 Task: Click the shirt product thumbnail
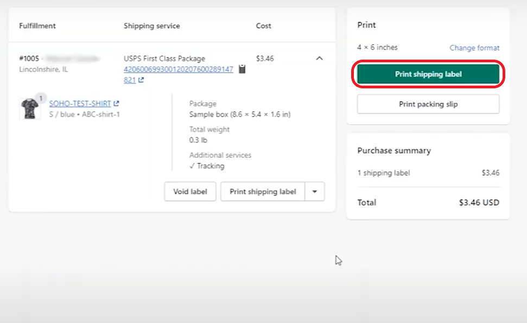click(31, 108)
